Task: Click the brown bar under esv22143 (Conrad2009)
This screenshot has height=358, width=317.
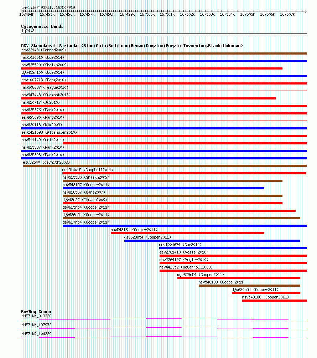Action: (164, 53)
